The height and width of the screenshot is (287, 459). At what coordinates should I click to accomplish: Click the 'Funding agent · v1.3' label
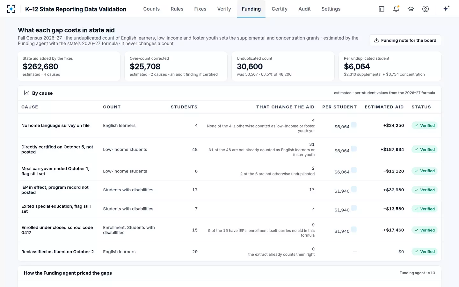click(417, 273)
